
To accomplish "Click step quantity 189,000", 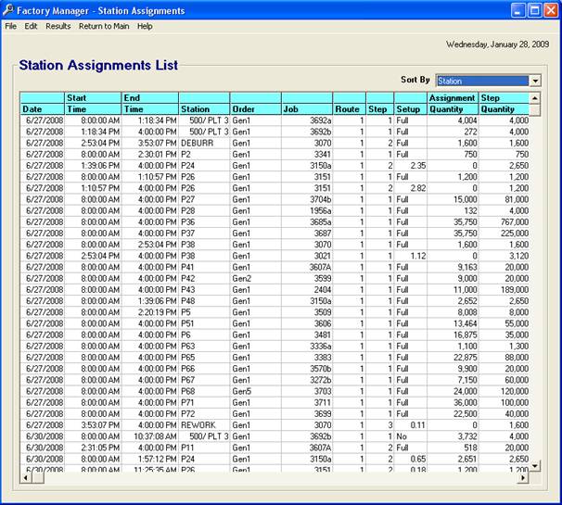I will point(504,290).
